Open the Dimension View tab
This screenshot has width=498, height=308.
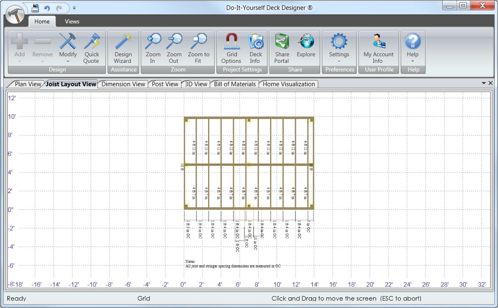[123, 84]
